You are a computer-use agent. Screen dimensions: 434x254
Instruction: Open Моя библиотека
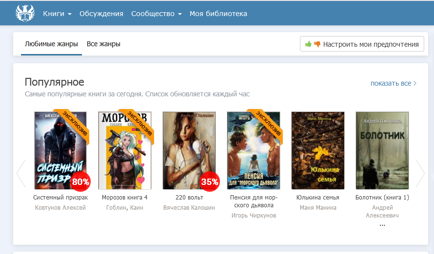click(x=218, y=14)
